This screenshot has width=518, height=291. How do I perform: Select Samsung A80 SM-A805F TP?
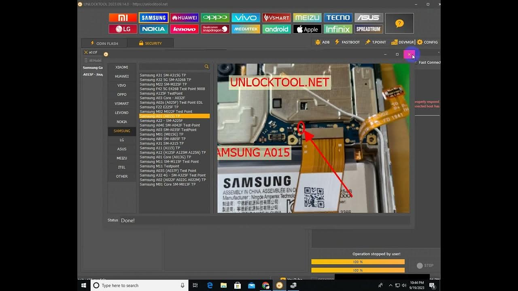click(x=174, y=139)
